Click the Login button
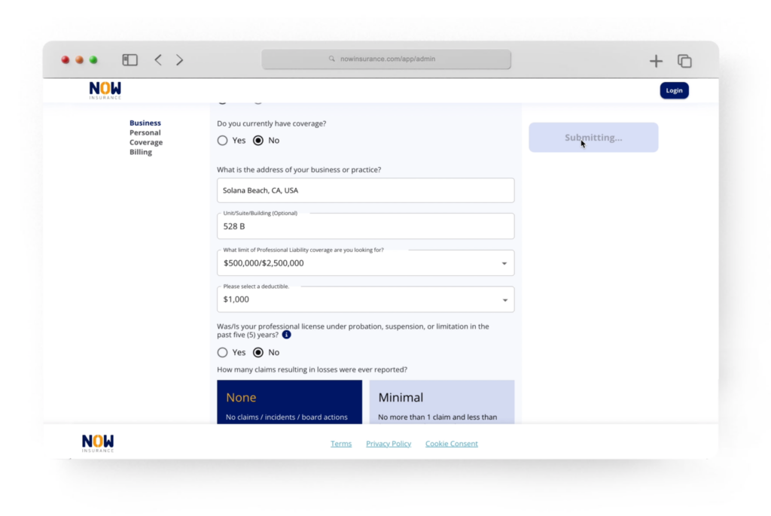The image size is (771, 516). pyautogui.click(x=674, y=90)
